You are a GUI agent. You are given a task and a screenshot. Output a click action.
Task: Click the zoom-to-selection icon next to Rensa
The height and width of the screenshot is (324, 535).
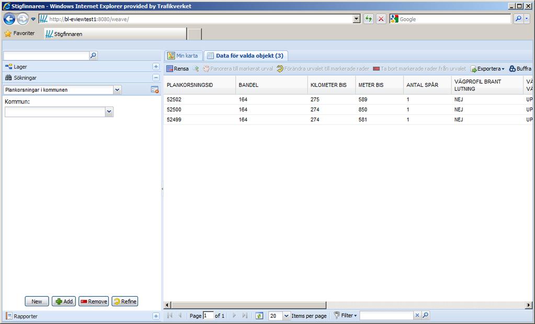point(196,69)
